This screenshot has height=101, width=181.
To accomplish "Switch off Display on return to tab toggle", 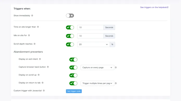I will [x=73, y=83].
